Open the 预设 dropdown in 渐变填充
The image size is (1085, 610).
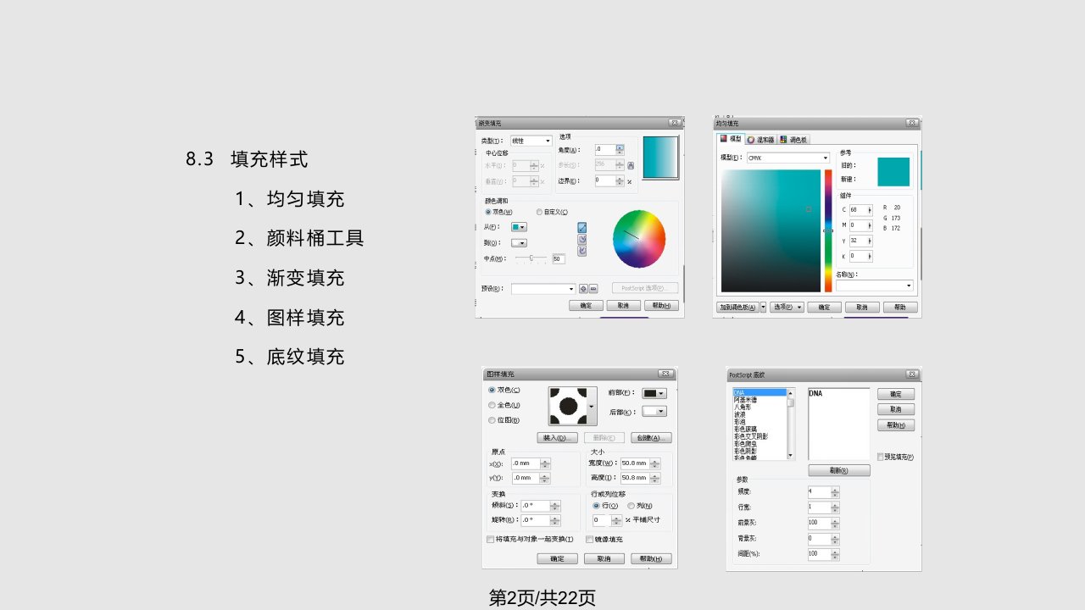coord(543,289)
